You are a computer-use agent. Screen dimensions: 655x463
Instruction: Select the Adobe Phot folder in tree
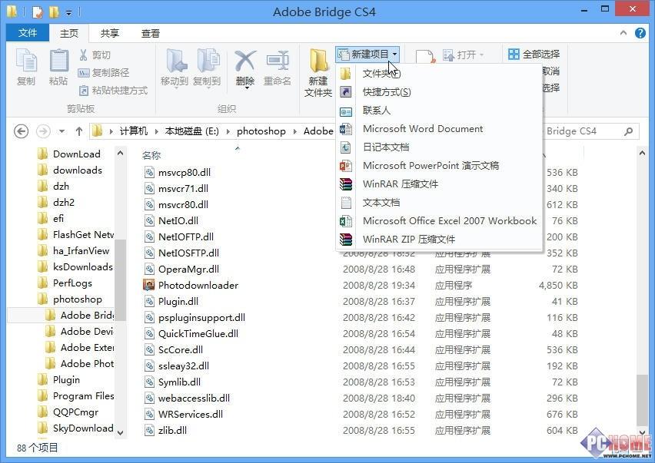(x=79, y=363)
